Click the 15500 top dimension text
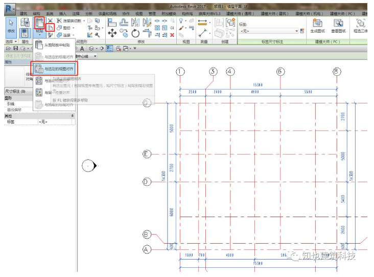Viewport: 374px width, 277px height. 258,85
